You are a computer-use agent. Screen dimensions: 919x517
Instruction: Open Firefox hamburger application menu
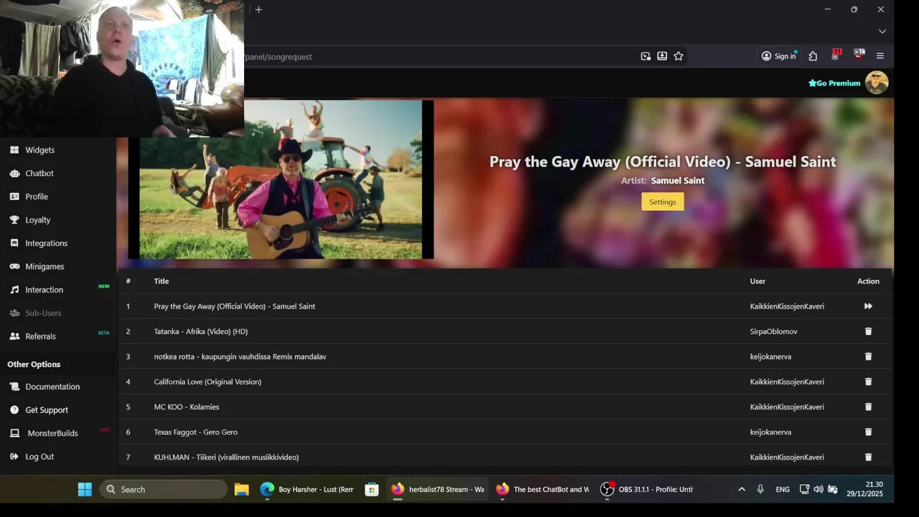coord(880,56)
